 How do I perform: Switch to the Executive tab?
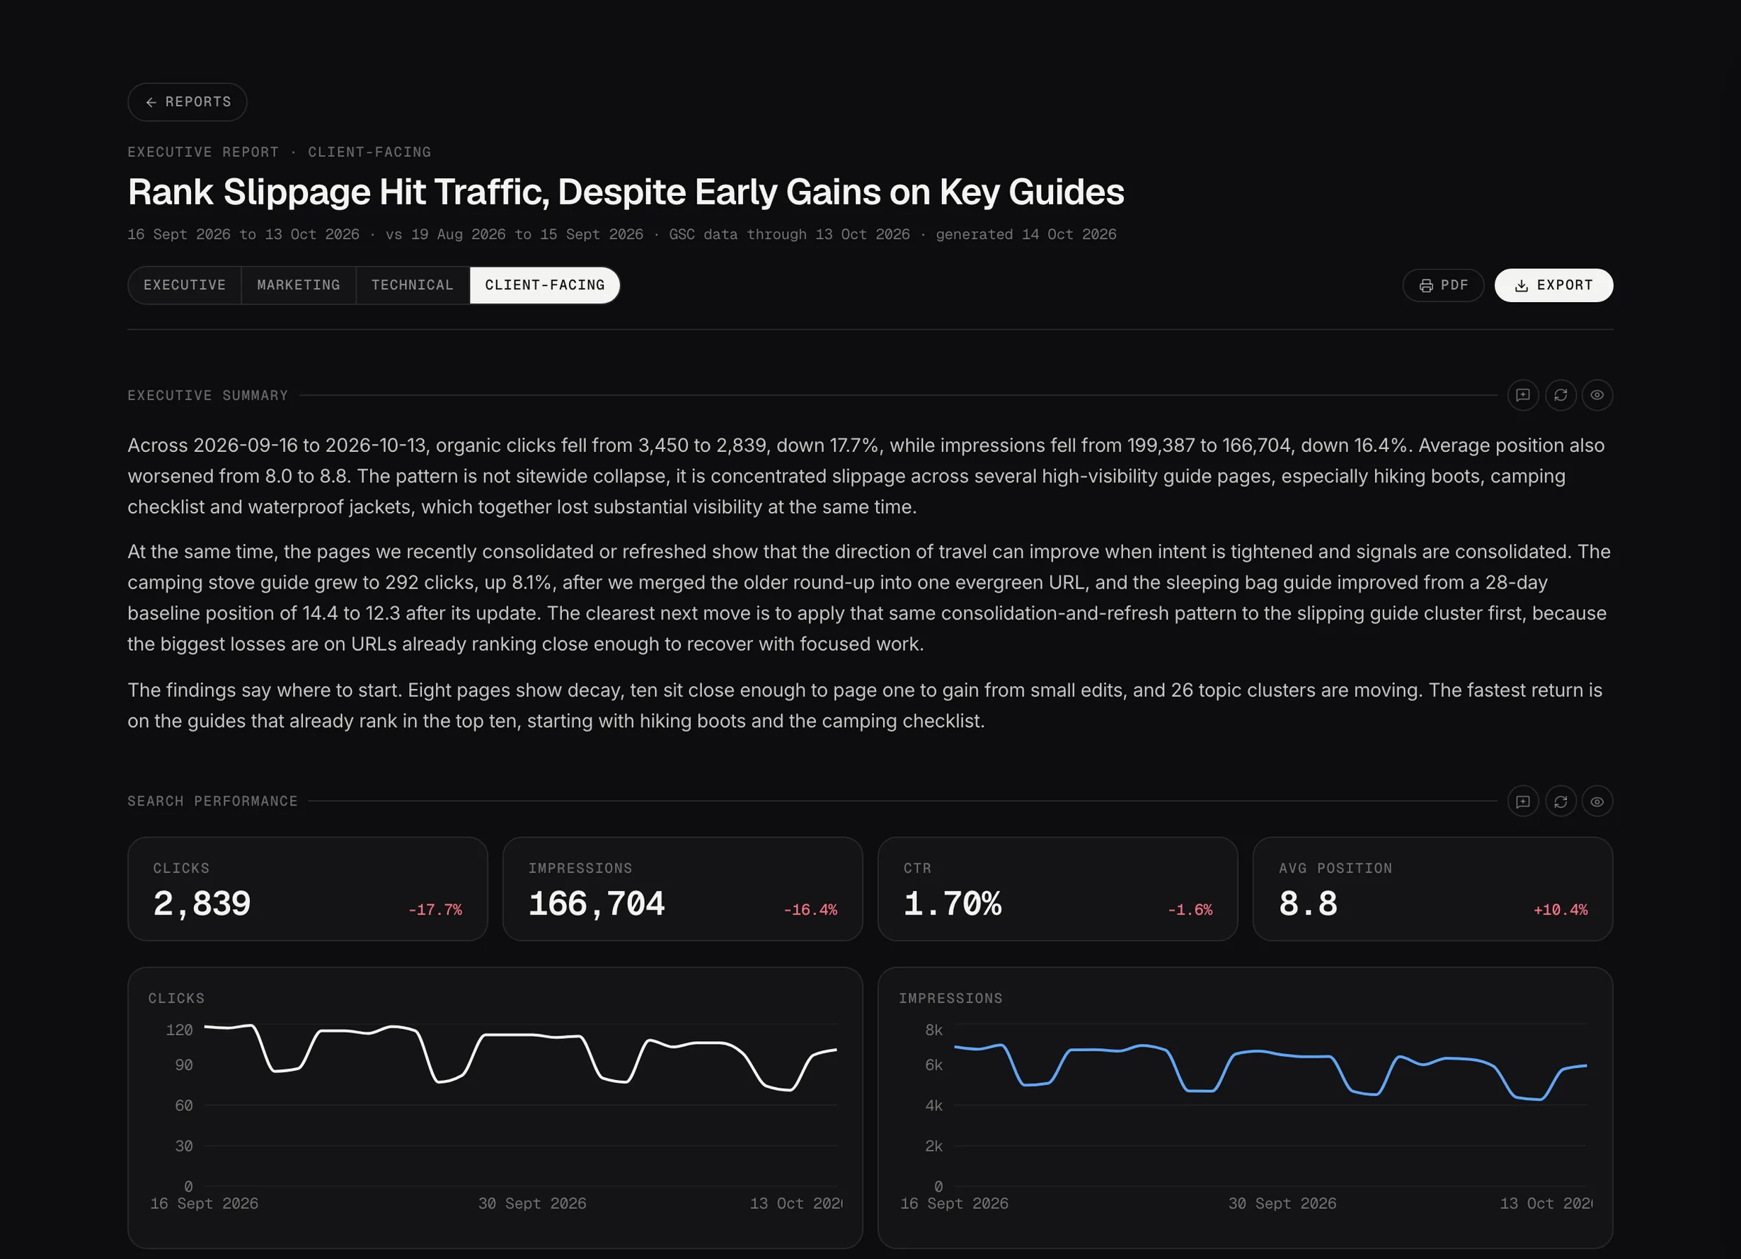tap(185, 286)
